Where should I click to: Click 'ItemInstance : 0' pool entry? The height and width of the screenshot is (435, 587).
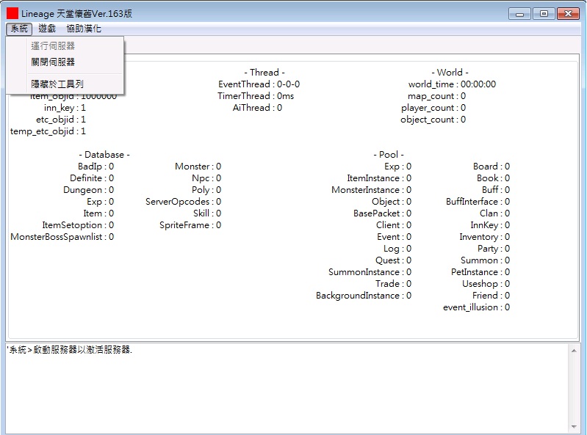click(379, 178)
